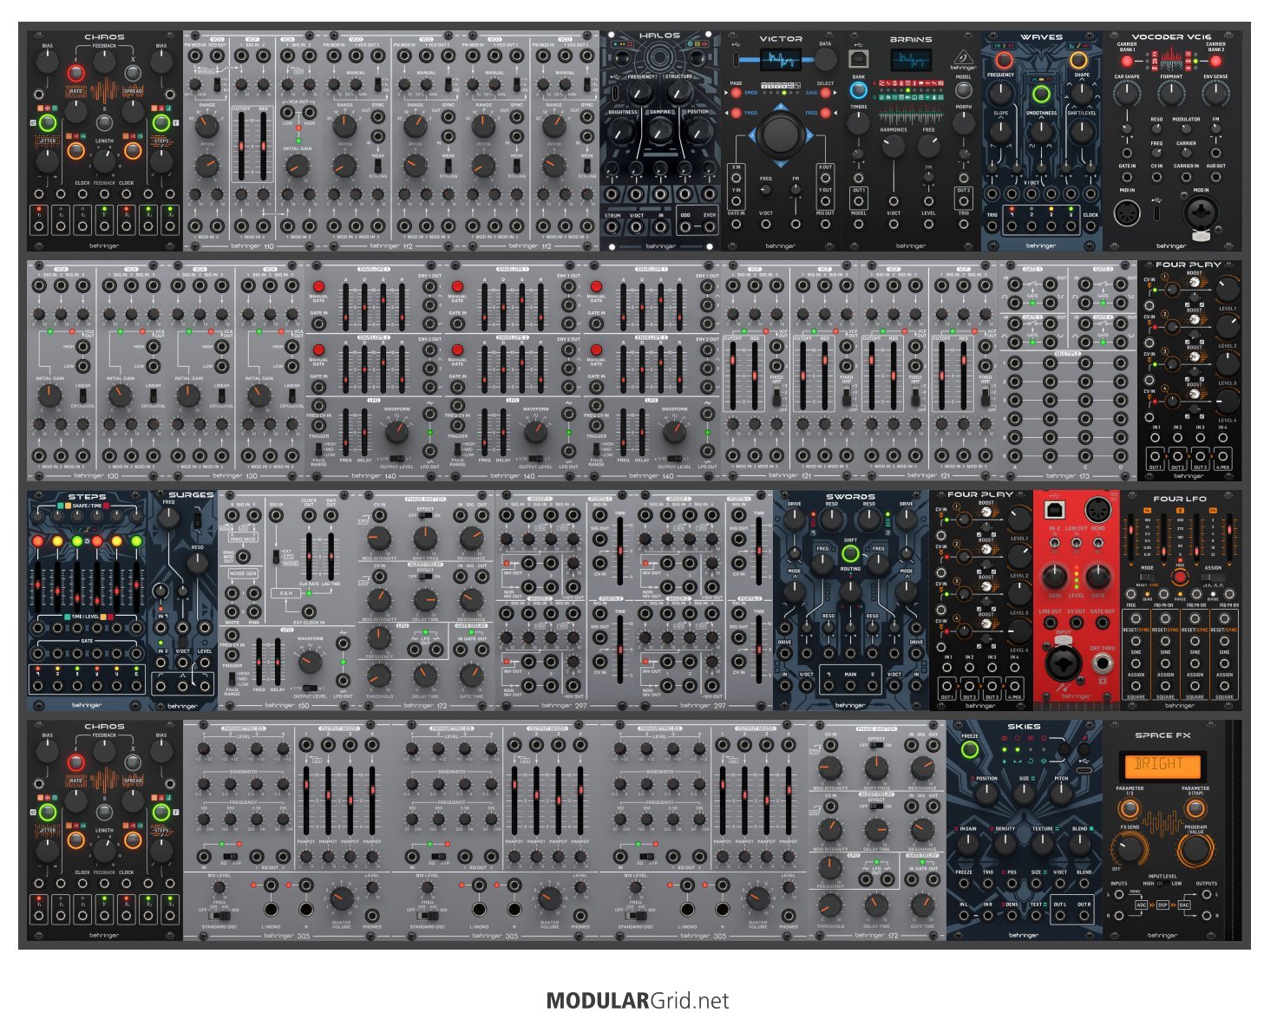Click the Halos Damping knob
This screenshot has height=1019, width=1277.
tap(659, 130)
